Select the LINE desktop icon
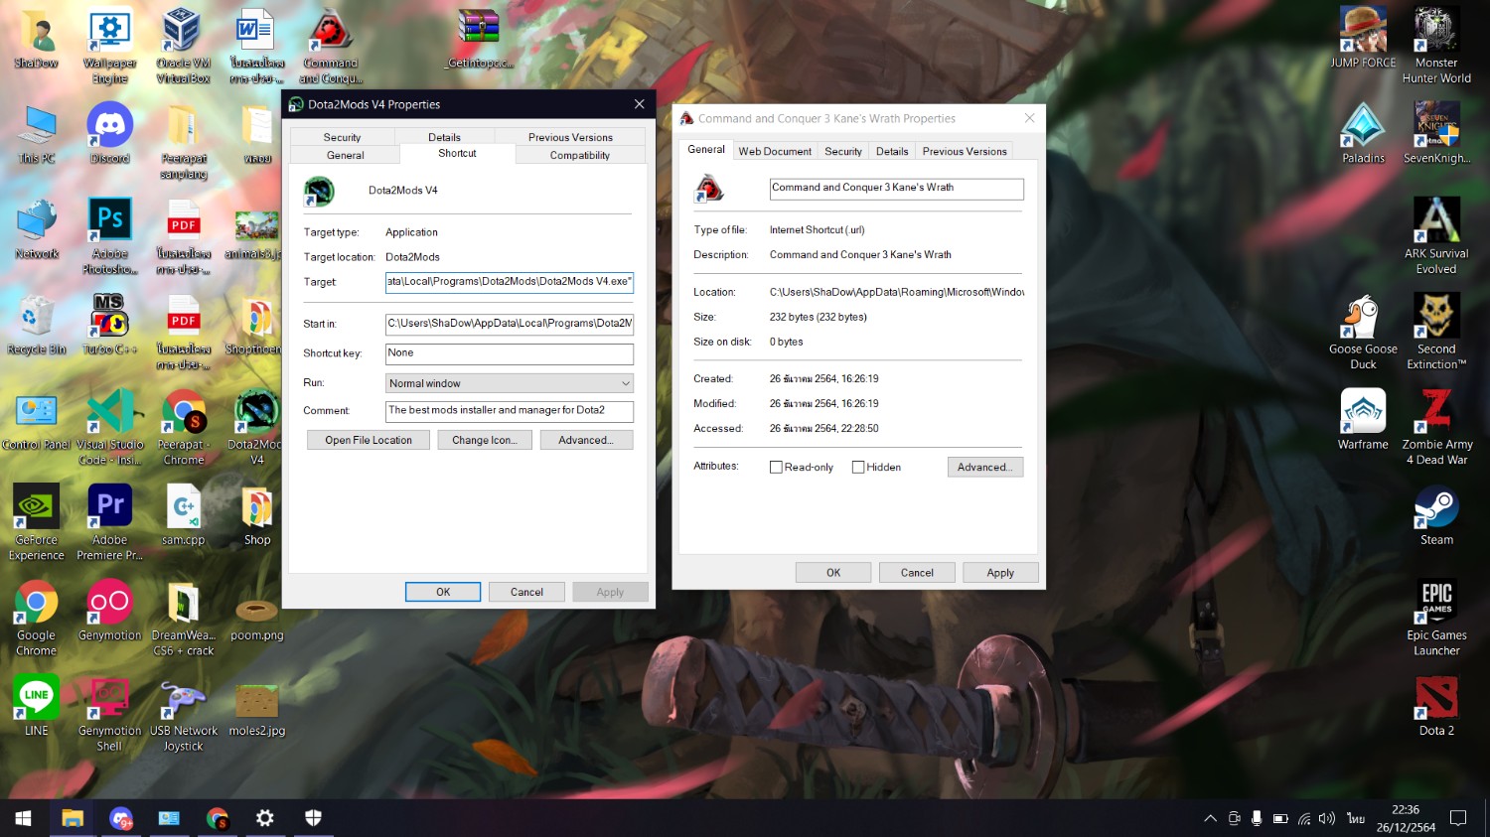This screenshot has width=1490, height=837. (x=37, y=707)
